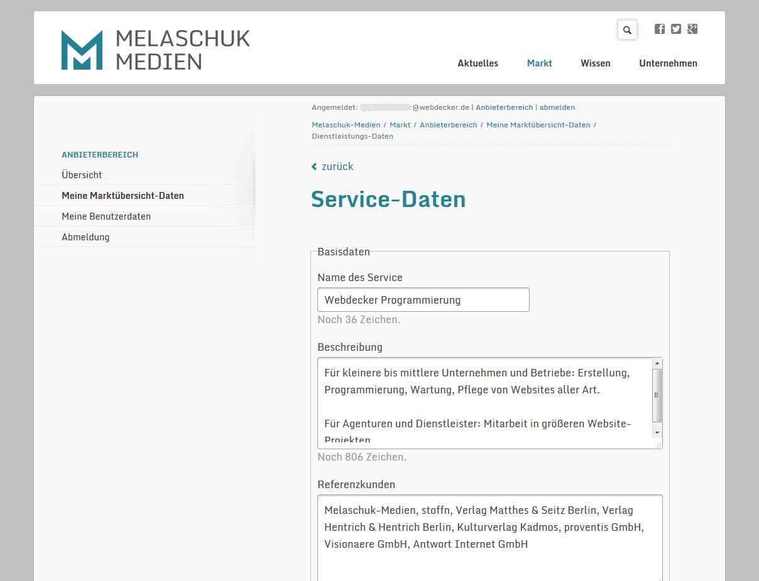
Task: Open the Twitter social icon
Action: tap(675, 29)
